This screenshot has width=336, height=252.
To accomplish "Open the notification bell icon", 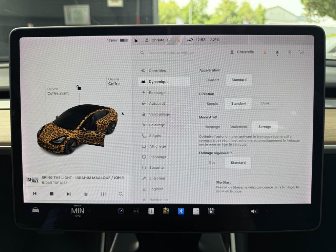I will point(277,52).
